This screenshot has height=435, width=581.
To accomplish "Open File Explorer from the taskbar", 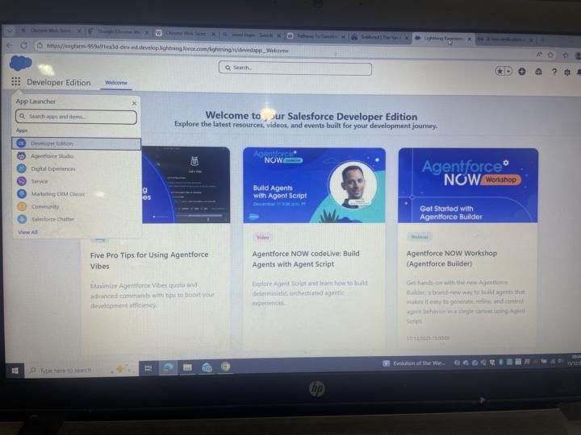I will tap(187, 367).
